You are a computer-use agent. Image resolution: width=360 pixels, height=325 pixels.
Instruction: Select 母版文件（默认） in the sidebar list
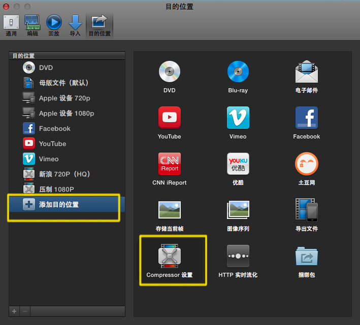(63, 83)
